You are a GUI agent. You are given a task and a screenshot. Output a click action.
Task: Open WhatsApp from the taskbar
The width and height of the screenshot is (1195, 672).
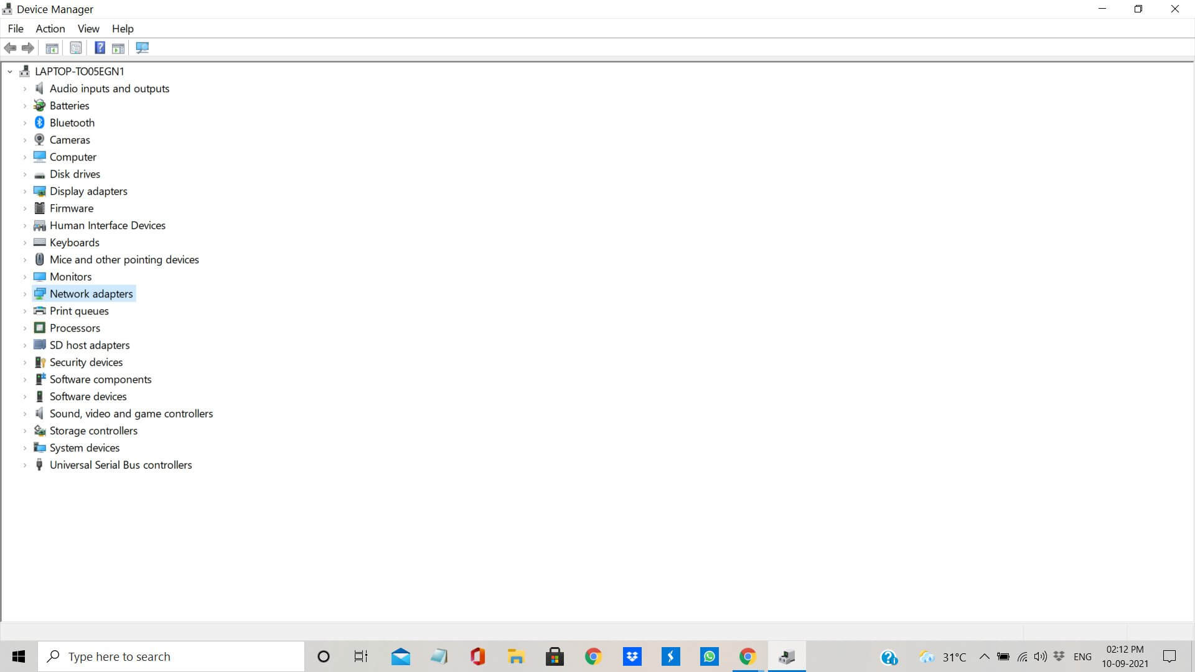coord(709,656)
